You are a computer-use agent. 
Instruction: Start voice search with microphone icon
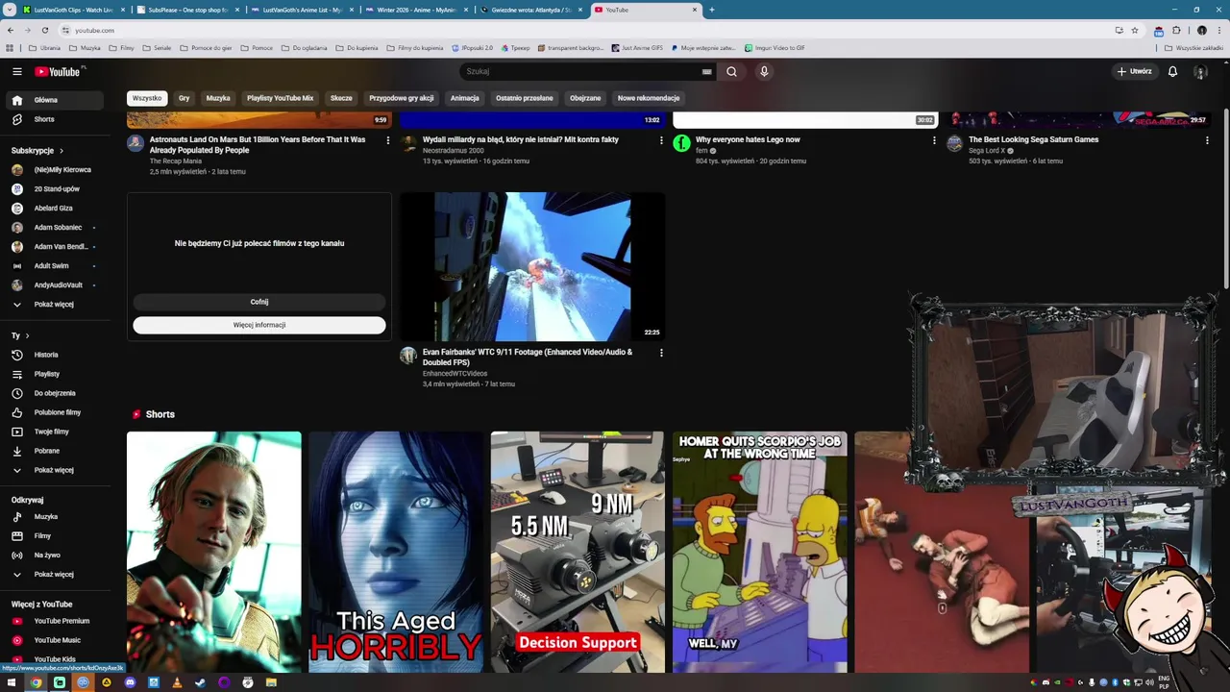pyautogui.click(x=764, y=71)
